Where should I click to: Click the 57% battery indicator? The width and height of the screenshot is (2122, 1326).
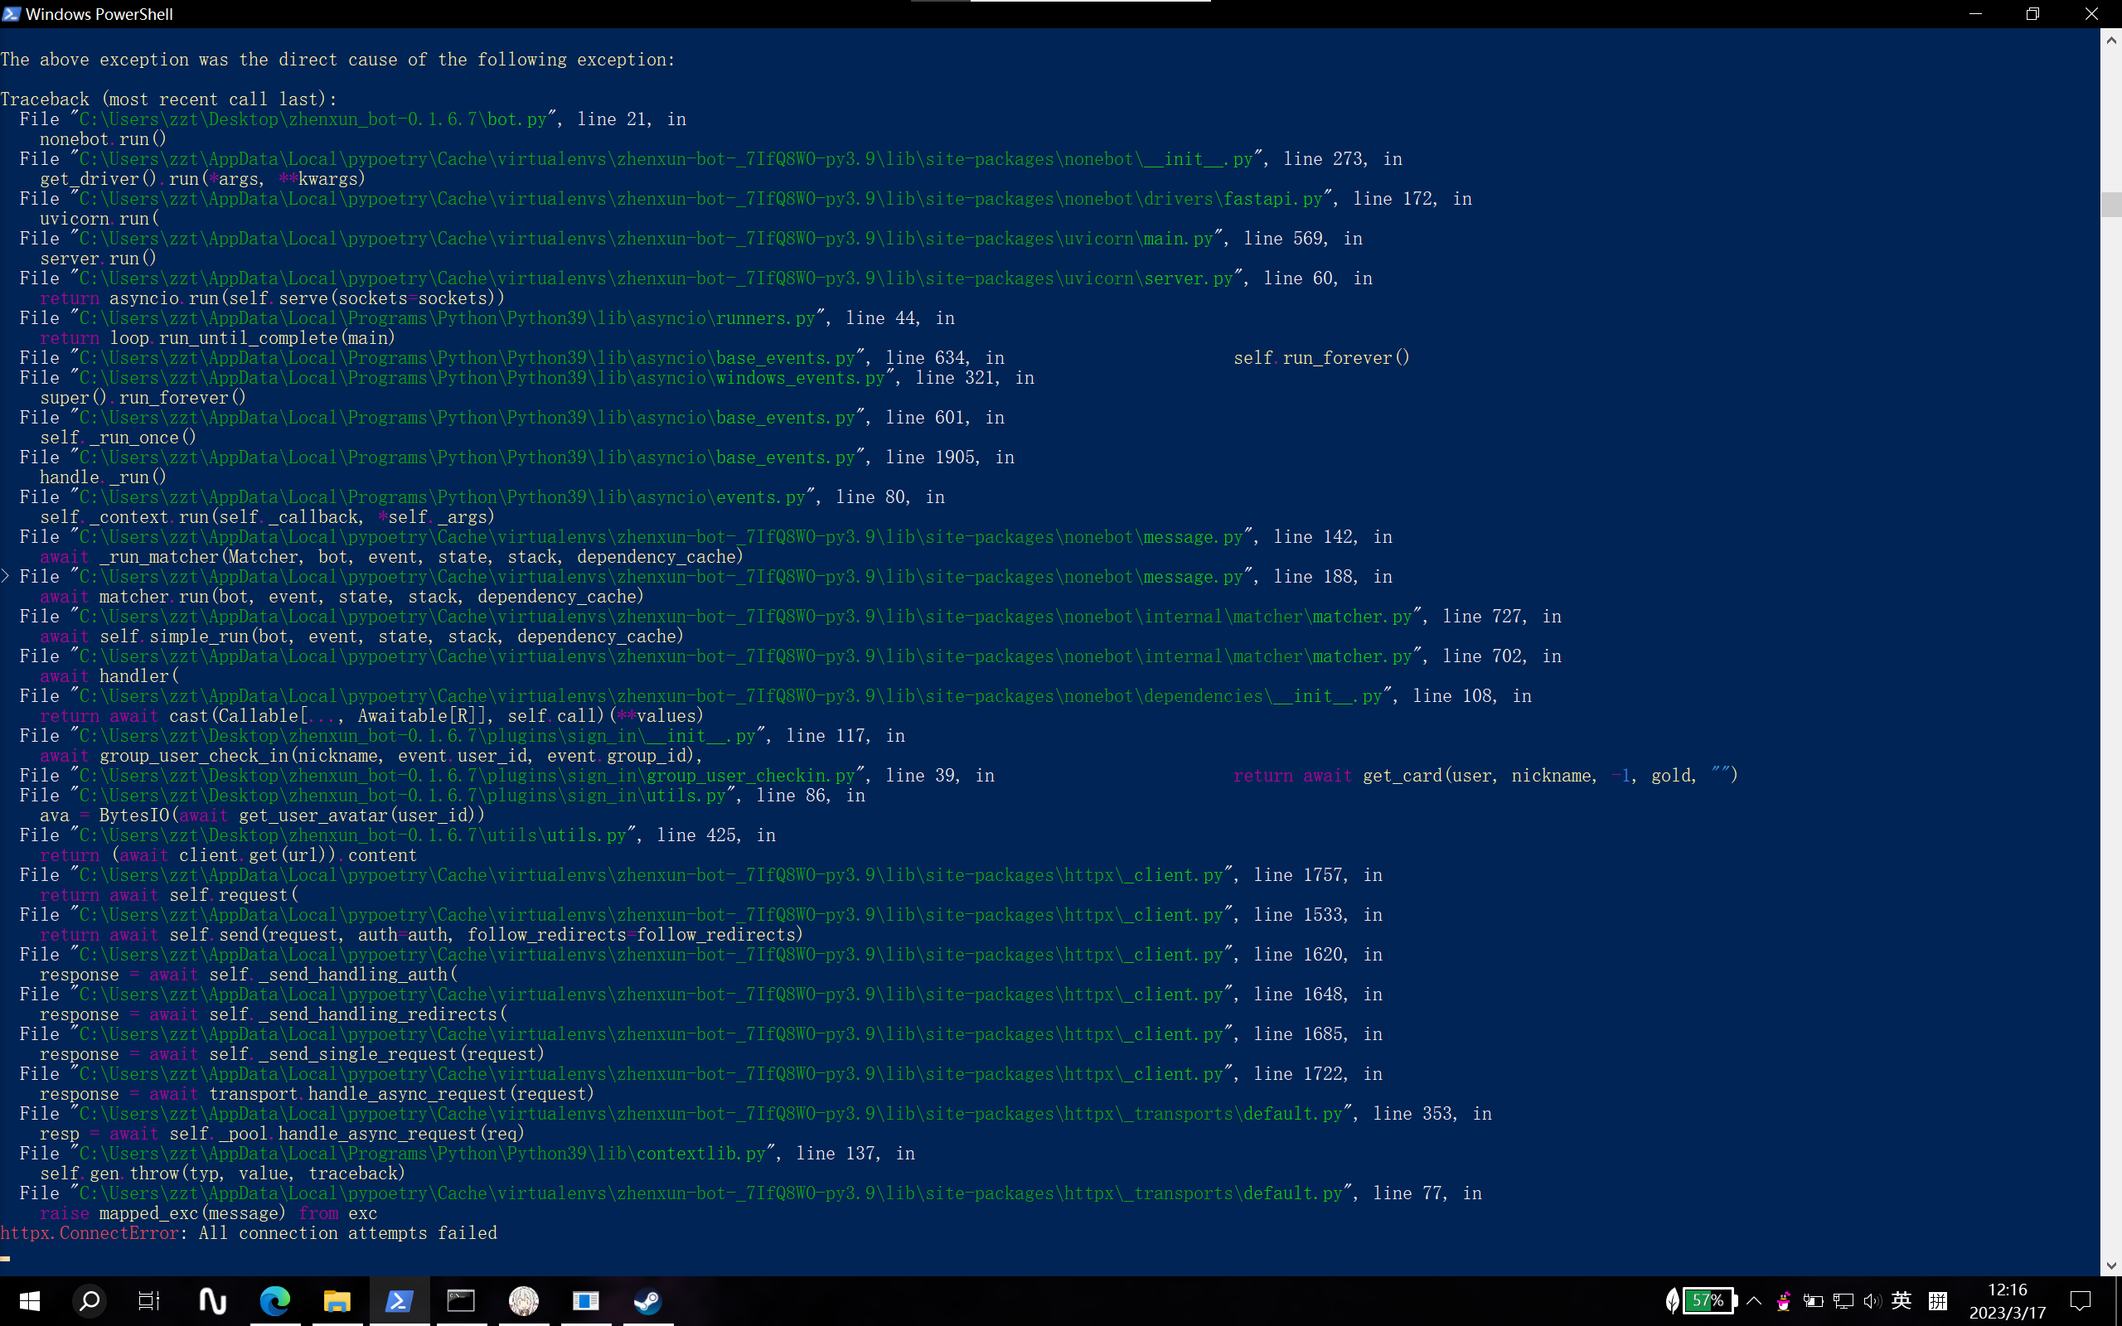coord(1710,1300)
